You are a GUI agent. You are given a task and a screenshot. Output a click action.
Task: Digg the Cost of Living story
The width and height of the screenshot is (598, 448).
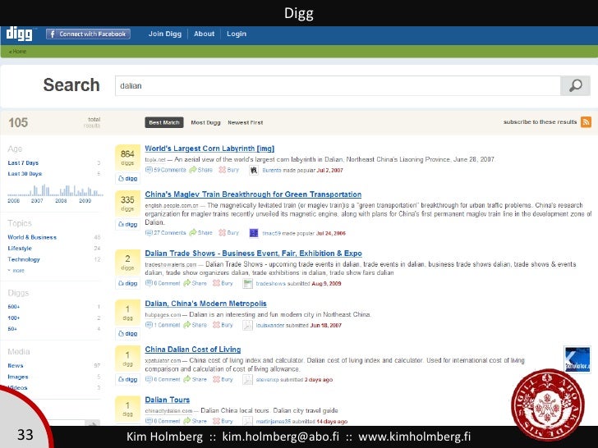(x=128, y=379)
